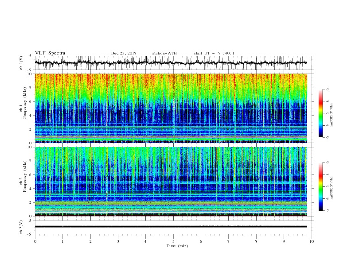Click the ch.3 flat black voltage trace
Viewport: 351px width, 271px height.
pyautogui.click(x=171, y=227)
